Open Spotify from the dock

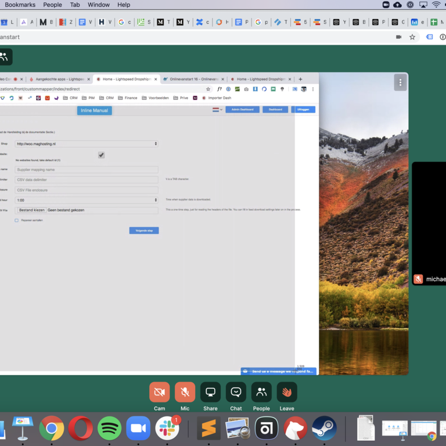coord(110,429)
